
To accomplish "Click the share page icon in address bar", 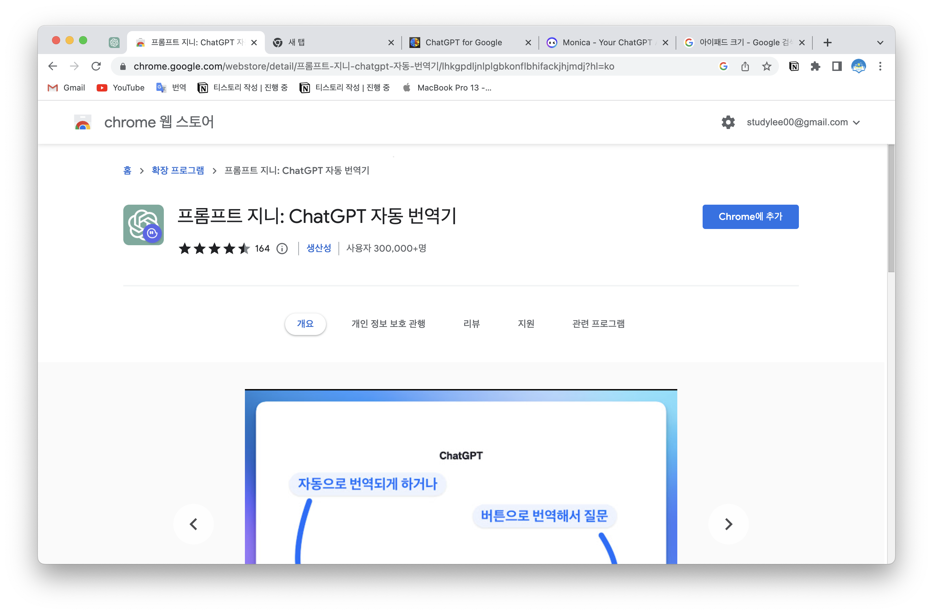I will click(745, 66).
